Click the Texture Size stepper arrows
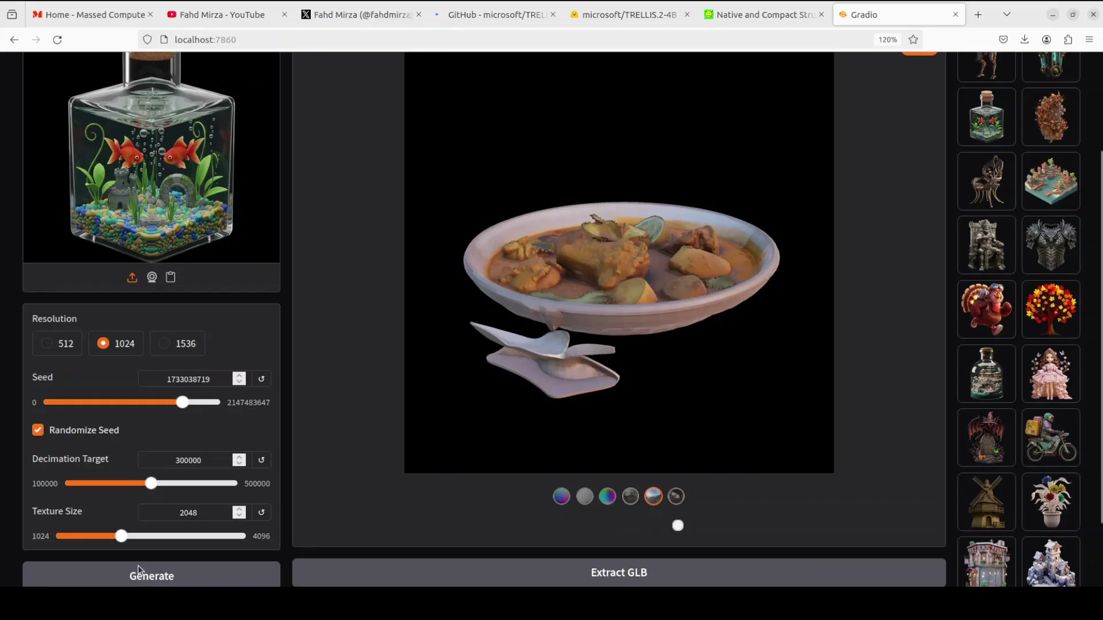Viewport: 1103px width, 620px height. point(239,512)
